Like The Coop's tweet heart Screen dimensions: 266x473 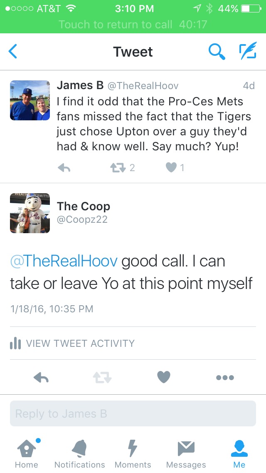tap(164, 377)
